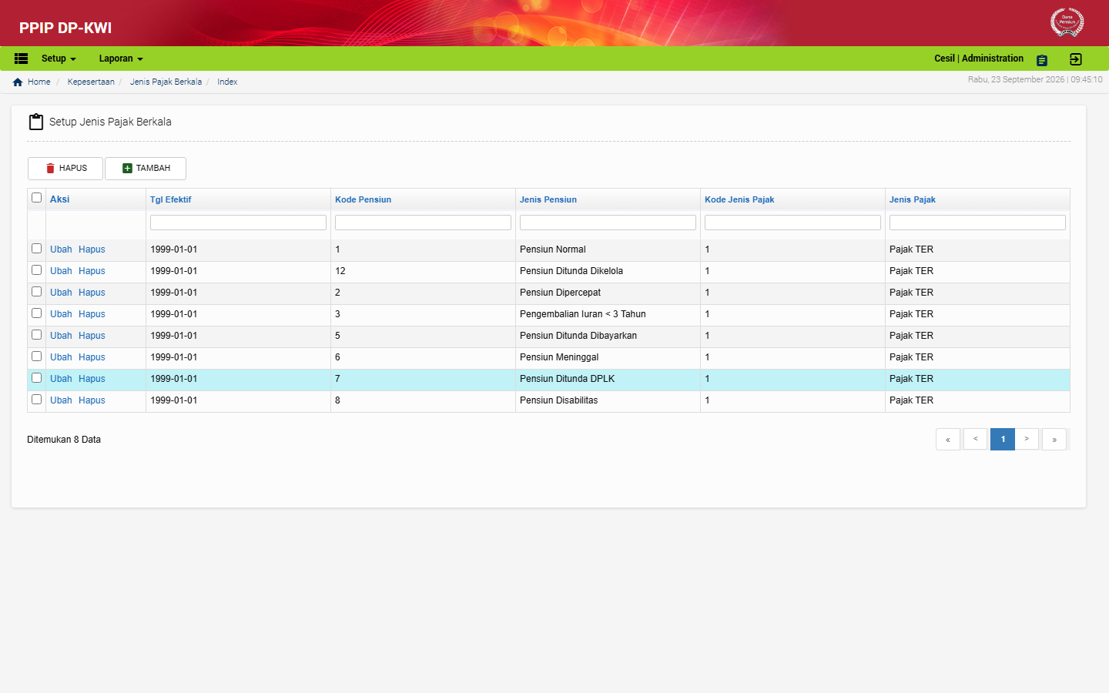Sort by Kode Pensiun column header

click(x=363, y=199)
